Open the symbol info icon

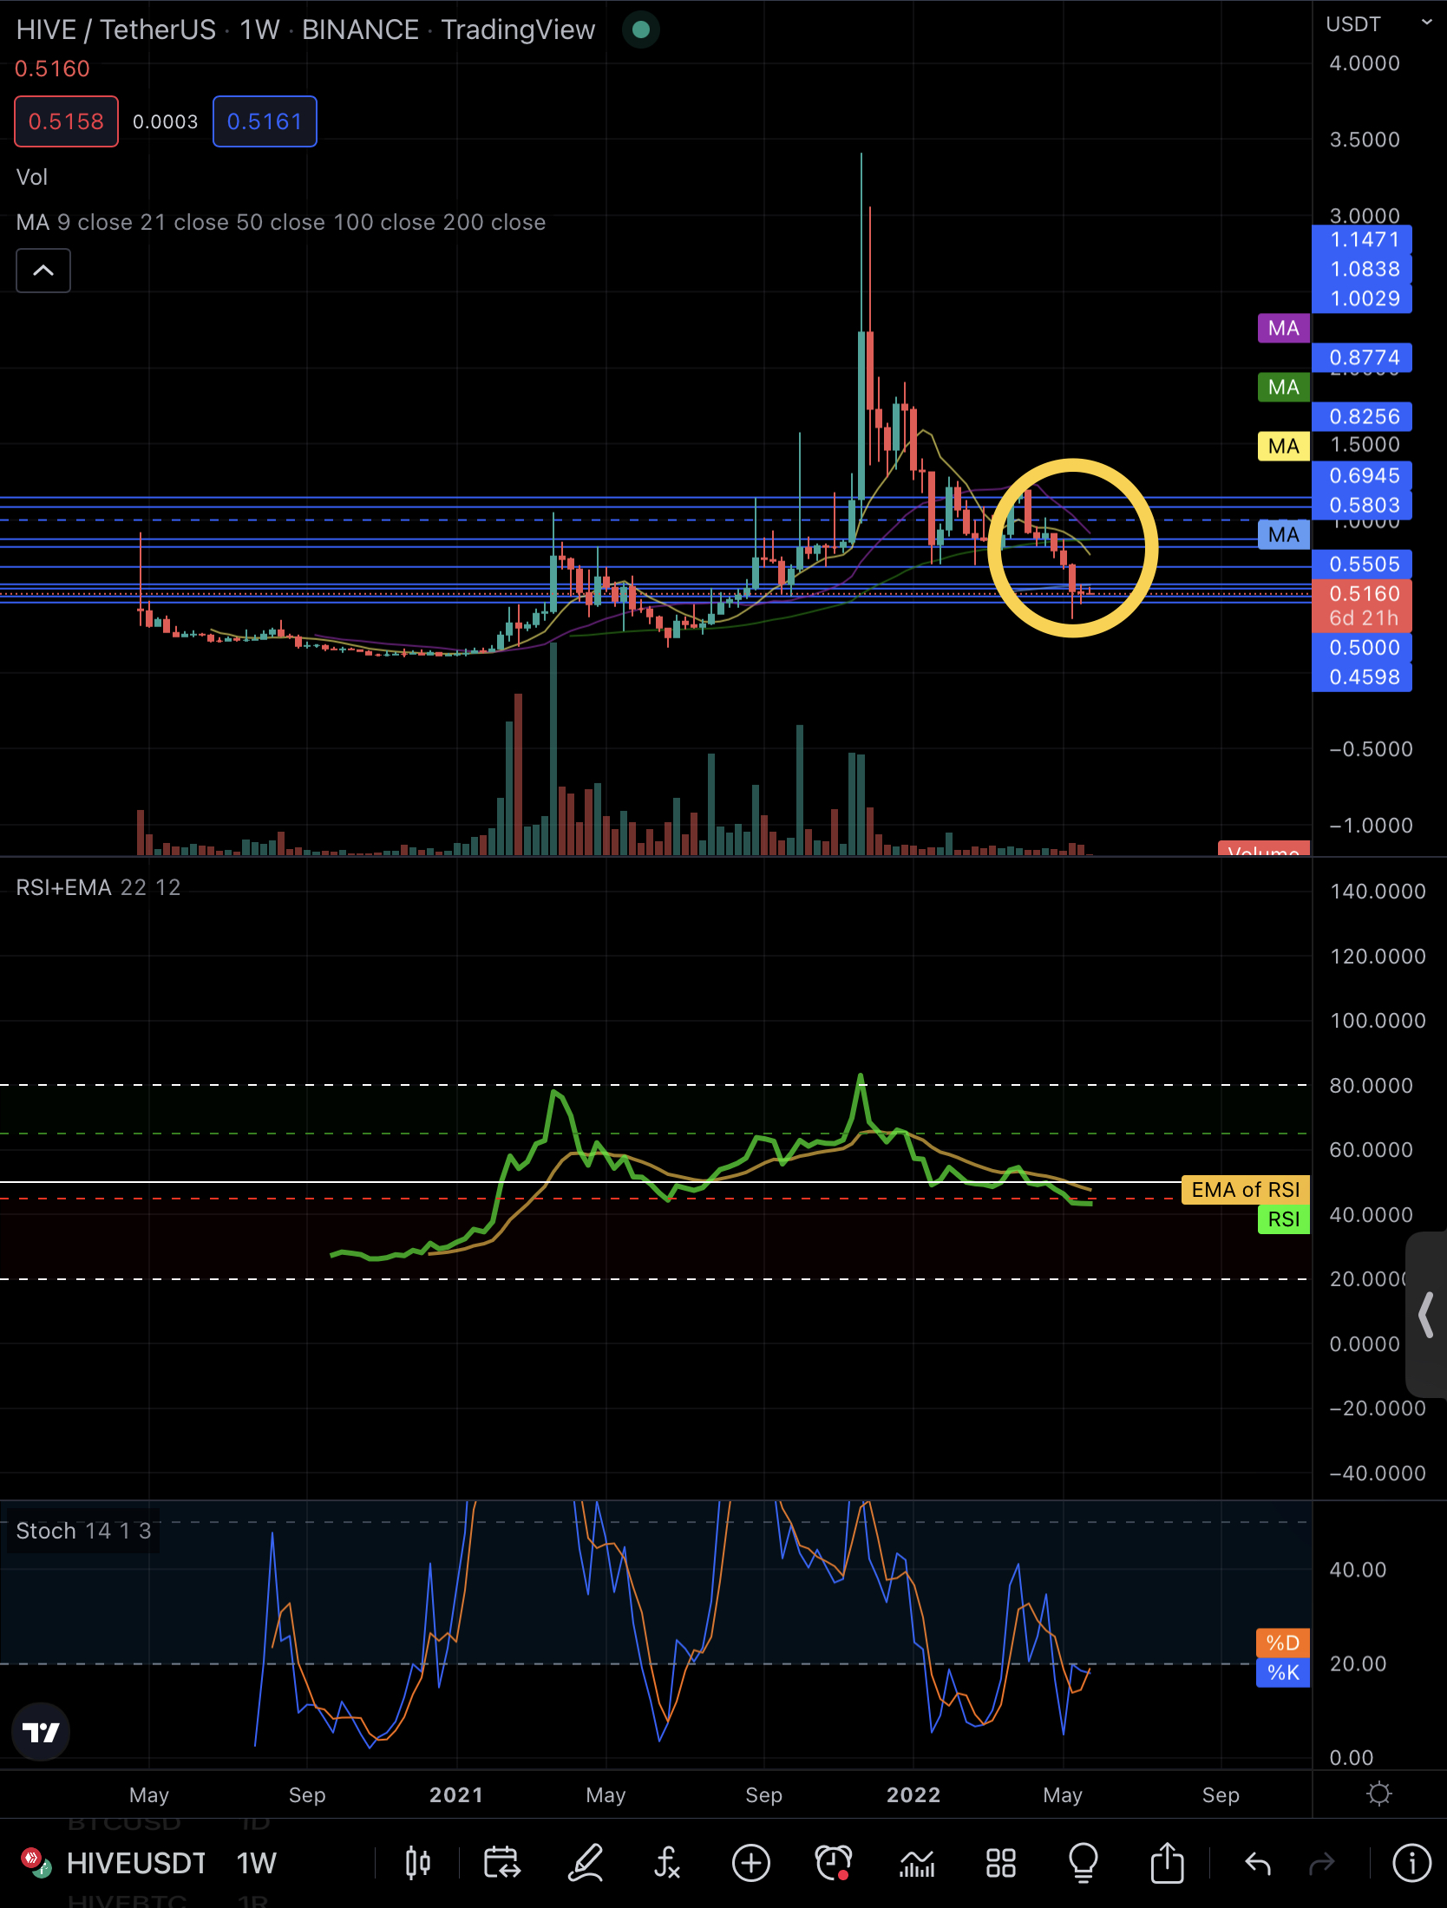tap(1411, 1862)
